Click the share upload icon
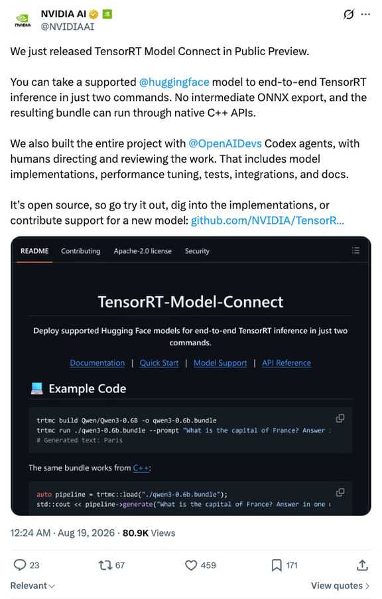The image size is (382, 599). pos(362,565)
